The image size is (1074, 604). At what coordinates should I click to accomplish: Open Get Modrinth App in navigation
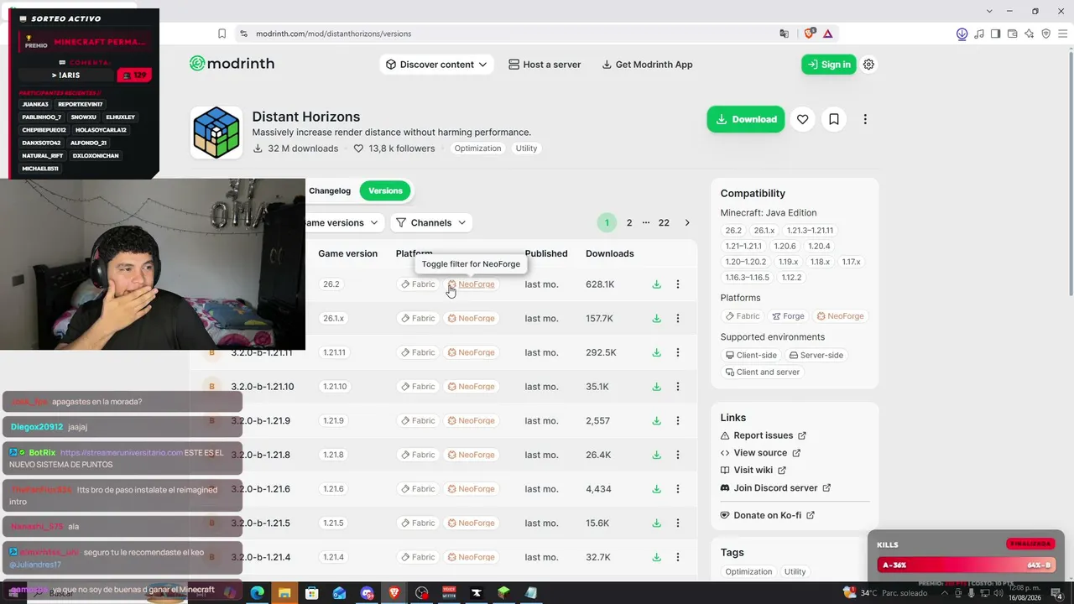coord(647,65)
